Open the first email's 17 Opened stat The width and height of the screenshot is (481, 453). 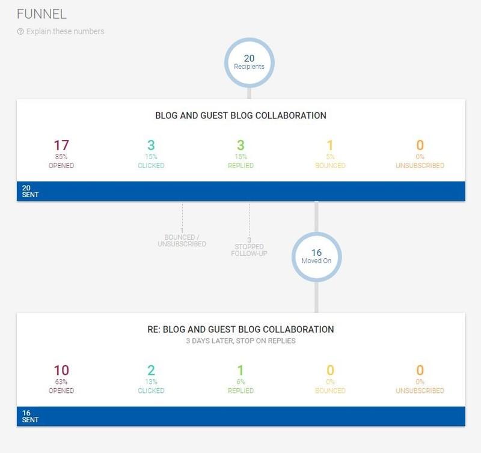(62, 154)
